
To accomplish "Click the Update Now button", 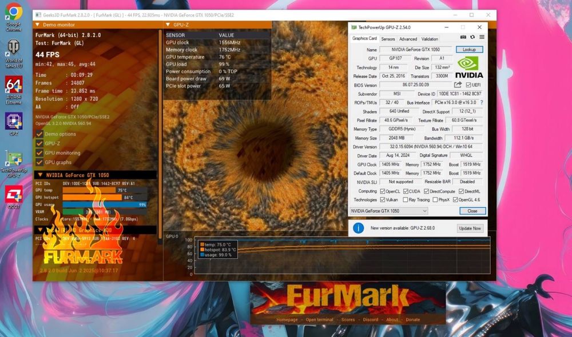I will click(x=470, y=228).
